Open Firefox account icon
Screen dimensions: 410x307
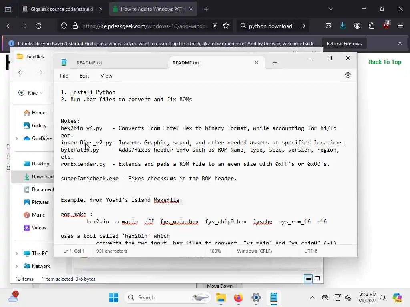pos(357,26)
